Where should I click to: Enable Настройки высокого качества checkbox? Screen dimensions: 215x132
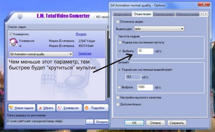tap(118, 97)
